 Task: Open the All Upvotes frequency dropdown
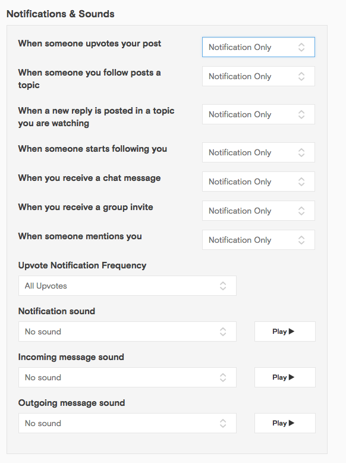click(x=127, y=286)
